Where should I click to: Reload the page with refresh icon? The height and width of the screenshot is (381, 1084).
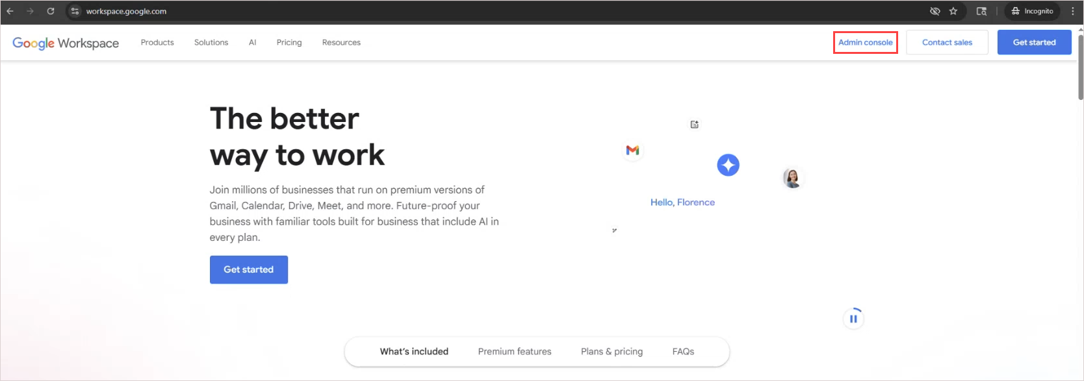[x=51, y=11]
